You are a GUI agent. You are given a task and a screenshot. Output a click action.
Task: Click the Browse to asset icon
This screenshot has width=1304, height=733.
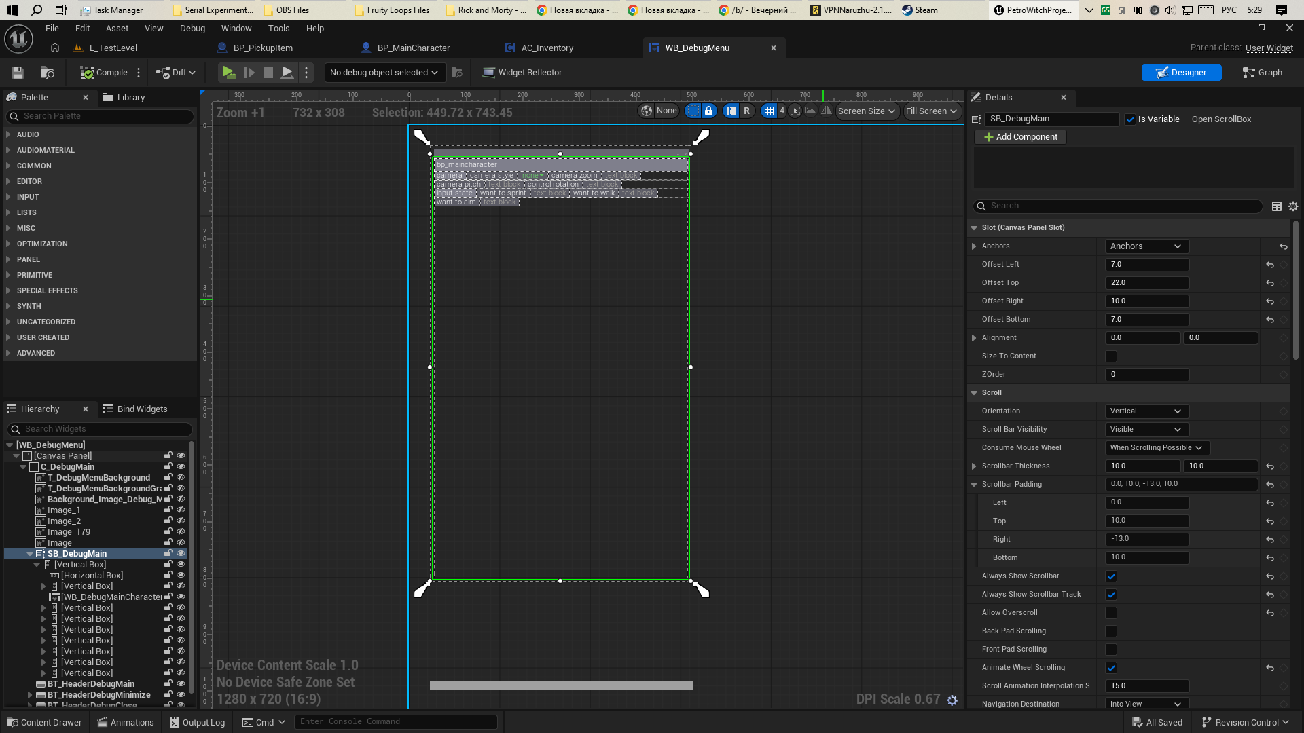coord(47,73)
